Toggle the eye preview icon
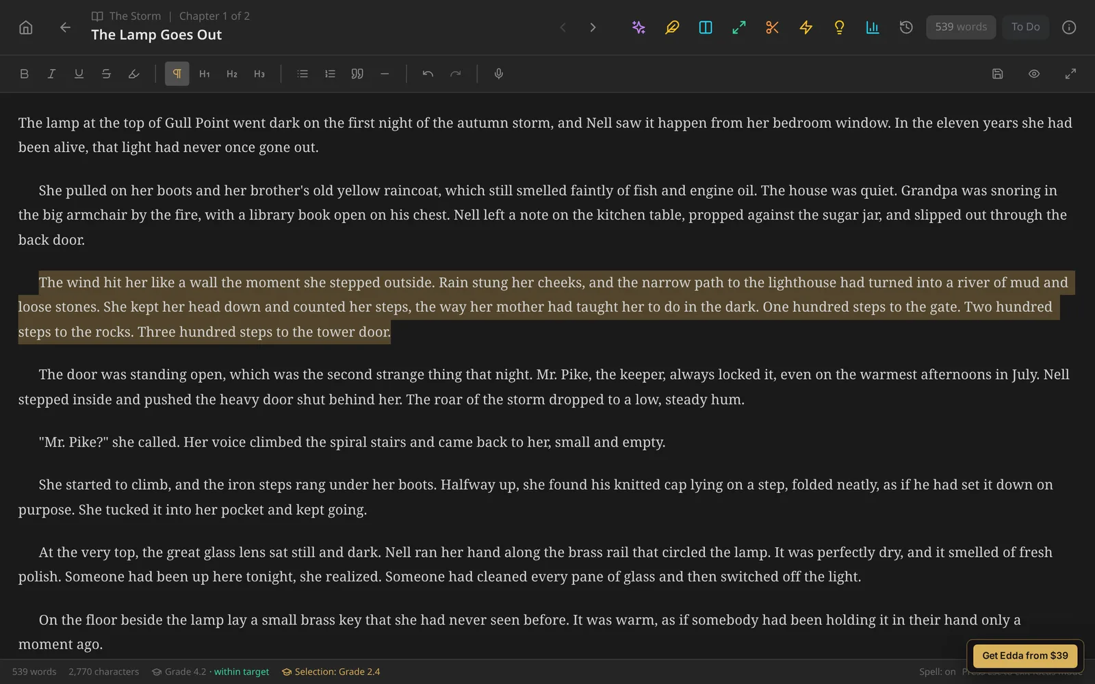 tap(1034, 74)
